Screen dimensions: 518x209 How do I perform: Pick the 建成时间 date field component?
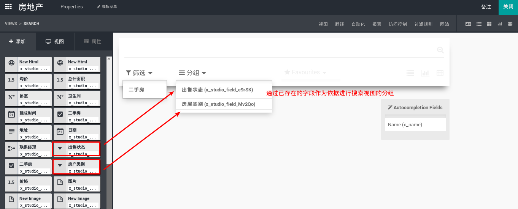click(28, 116)
